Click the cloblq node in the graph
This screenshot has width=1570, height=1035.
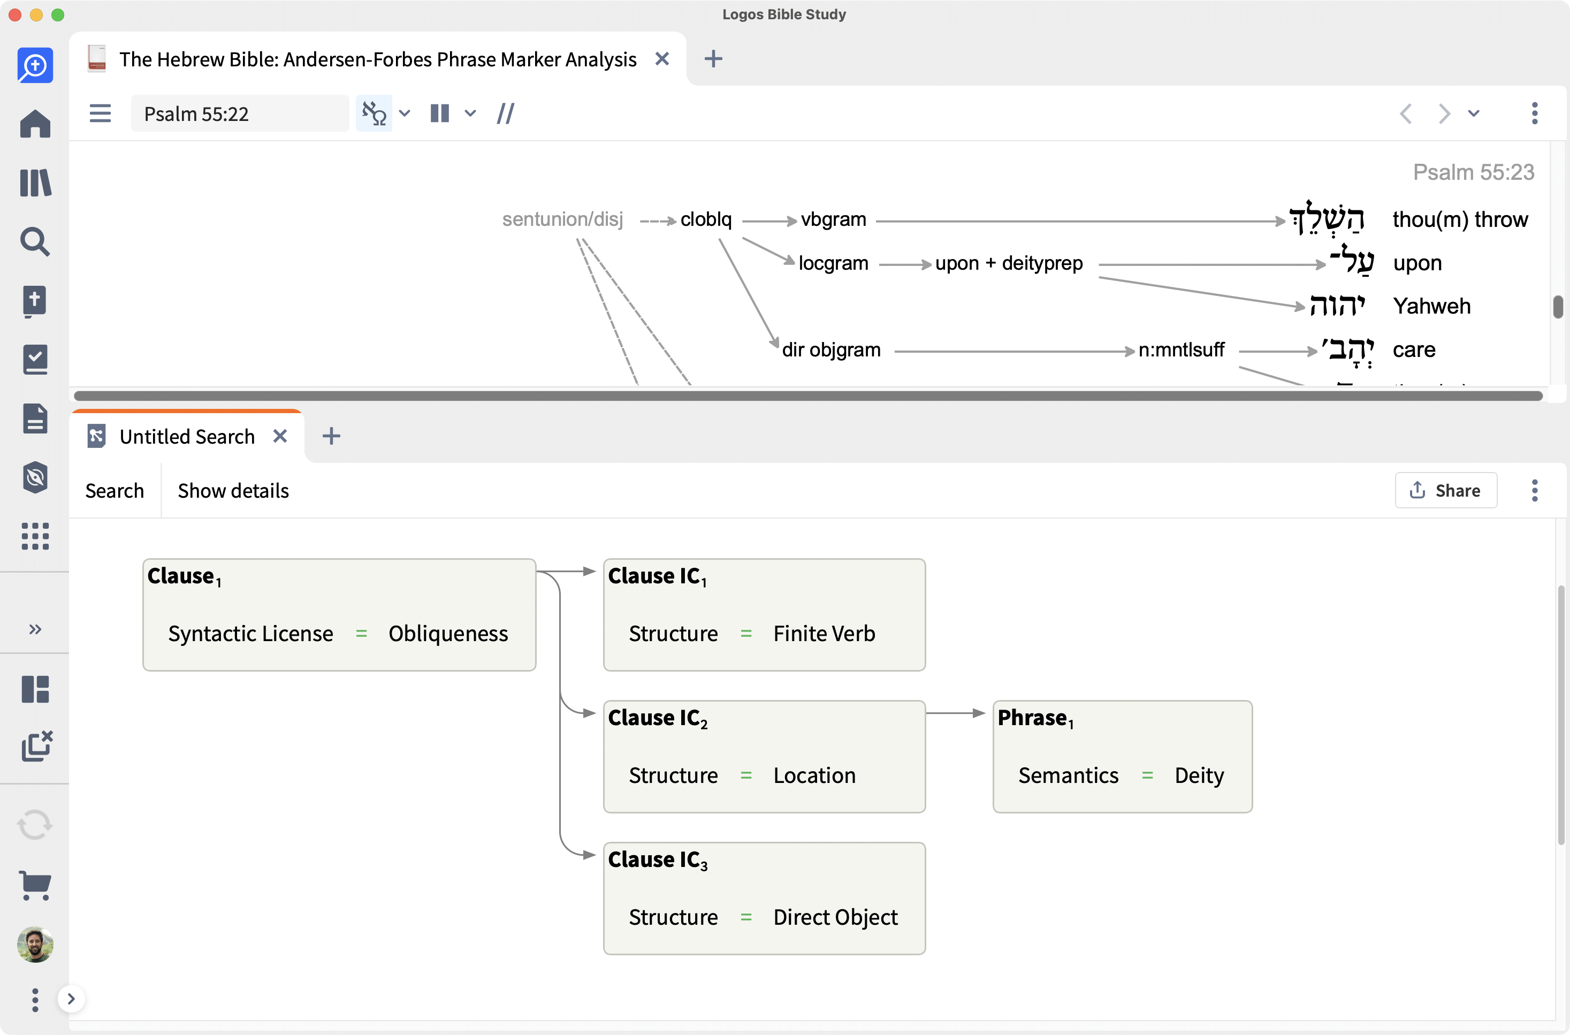706,219
